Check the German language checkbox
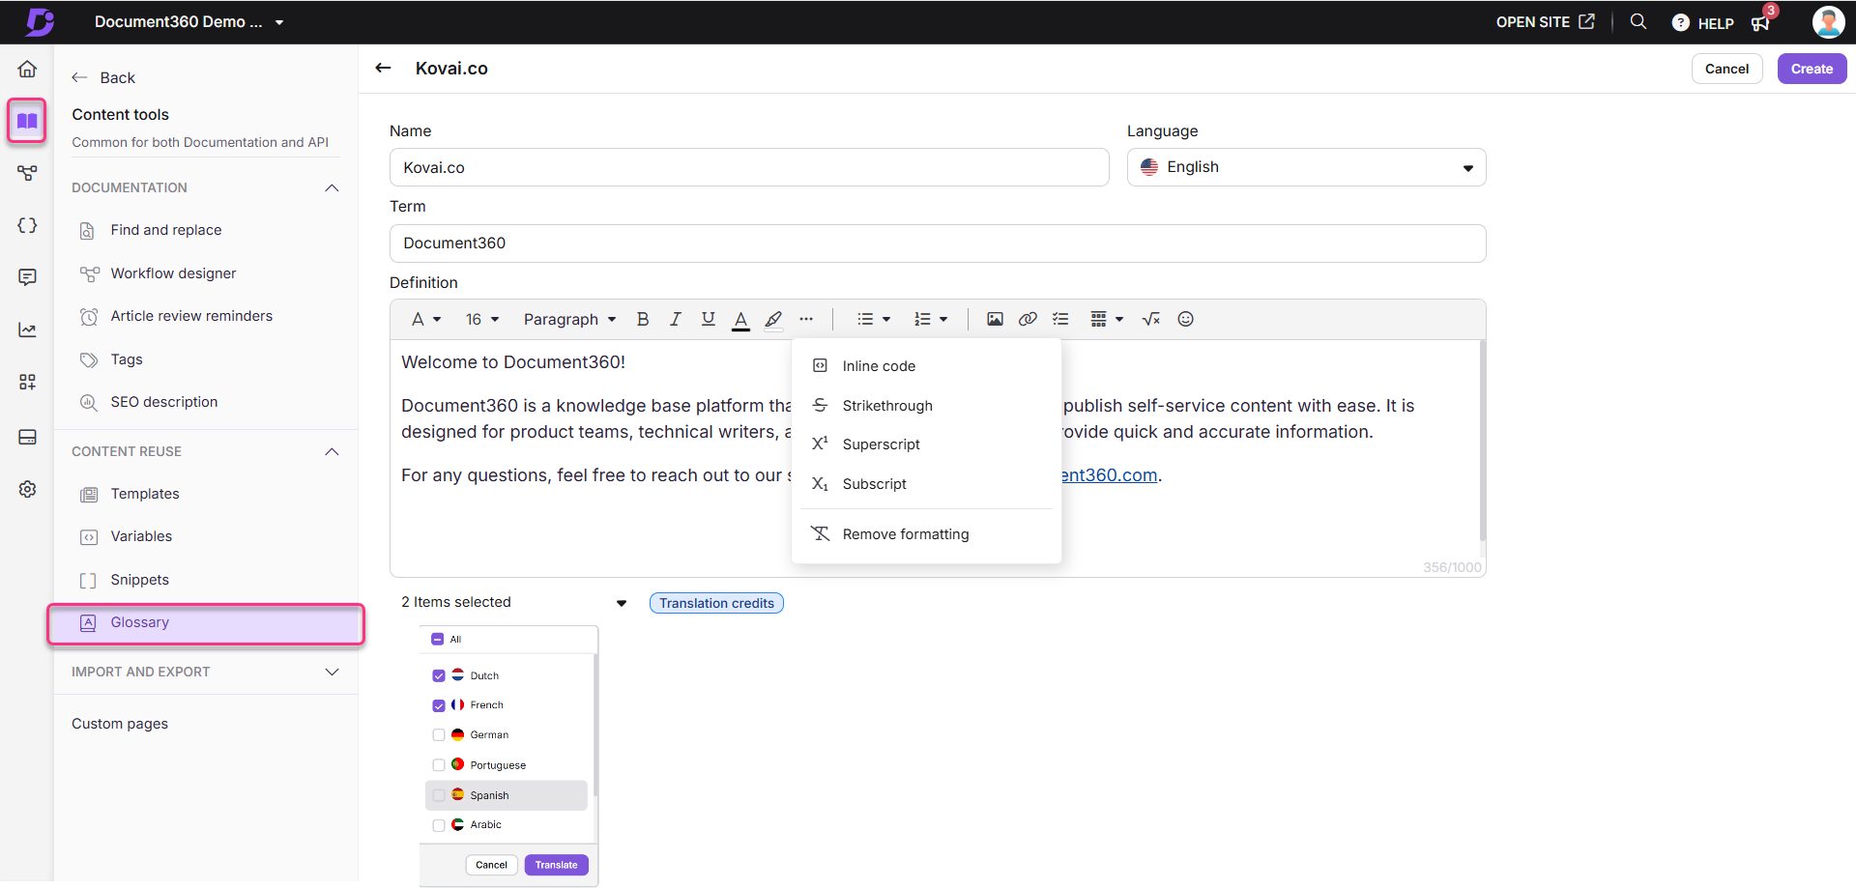The height and width of the screenshot is (888, 1856). [439, 735]
